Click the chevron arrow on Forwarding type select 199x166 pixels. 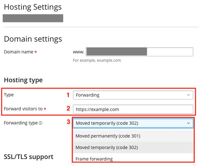[188, 123]
